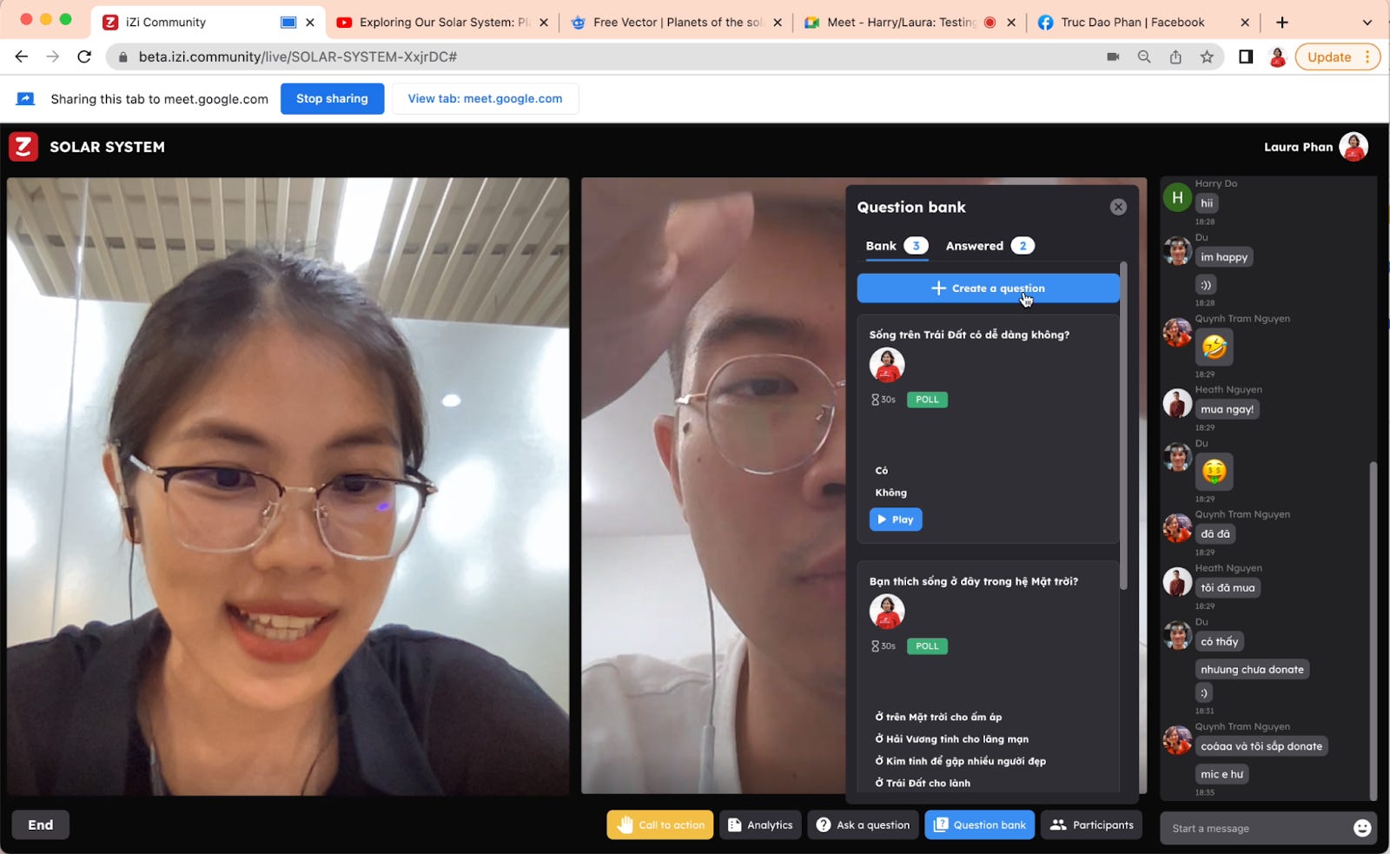Screen dimensions: 1390x854
Task: Click Call to action button
Action: pyautogui.click(x=660, y=825)
